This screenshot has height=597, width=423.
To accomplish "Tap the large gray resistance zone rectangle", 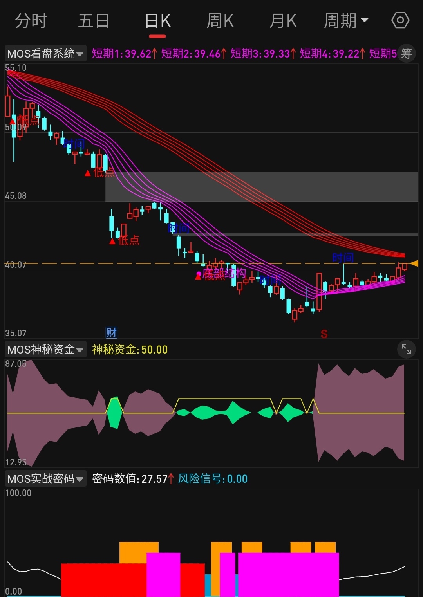I will (262, 187).
